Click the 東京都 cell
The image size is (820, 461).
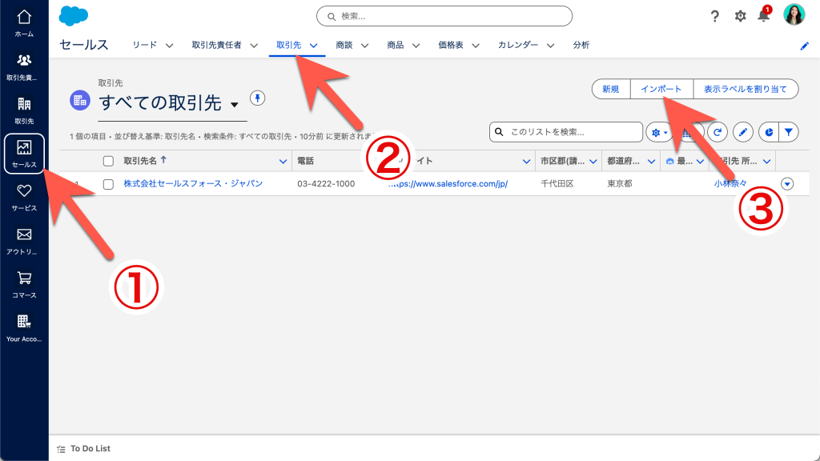tap(620, 184)
